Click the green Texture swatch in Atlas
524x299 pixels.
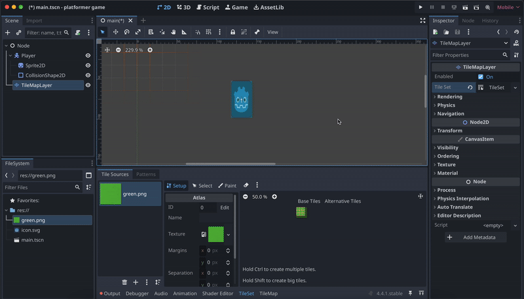coord(215,234)
